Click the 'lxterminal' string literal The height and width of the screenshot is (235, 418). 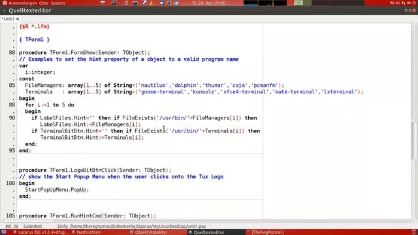(x=339, y=91)
